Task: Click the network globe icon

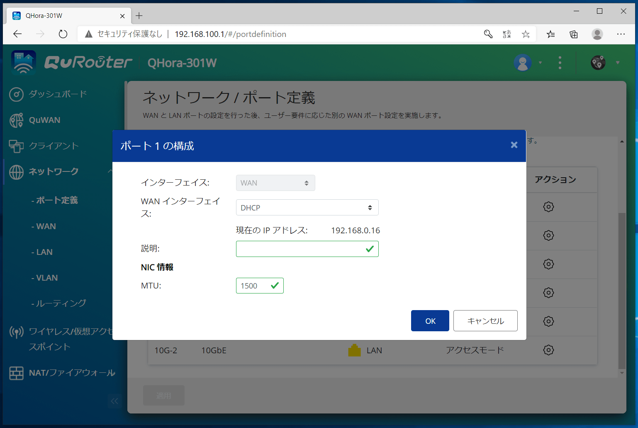Action: click(x=16, y=172)
